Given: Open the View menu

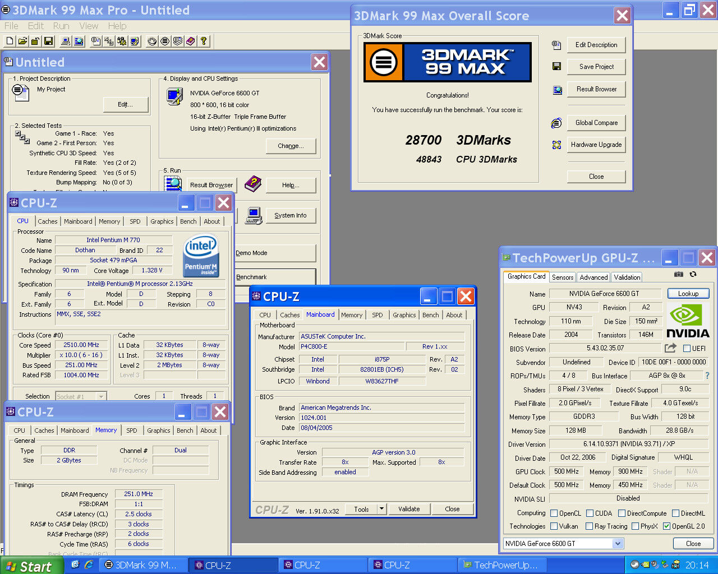Looking at the screenshot, I should point(89,26).
